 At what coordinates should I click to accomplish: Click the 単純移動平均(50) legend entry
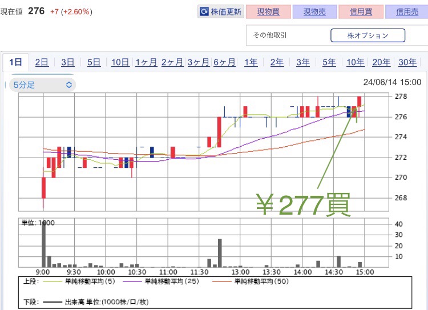(261, 281)
